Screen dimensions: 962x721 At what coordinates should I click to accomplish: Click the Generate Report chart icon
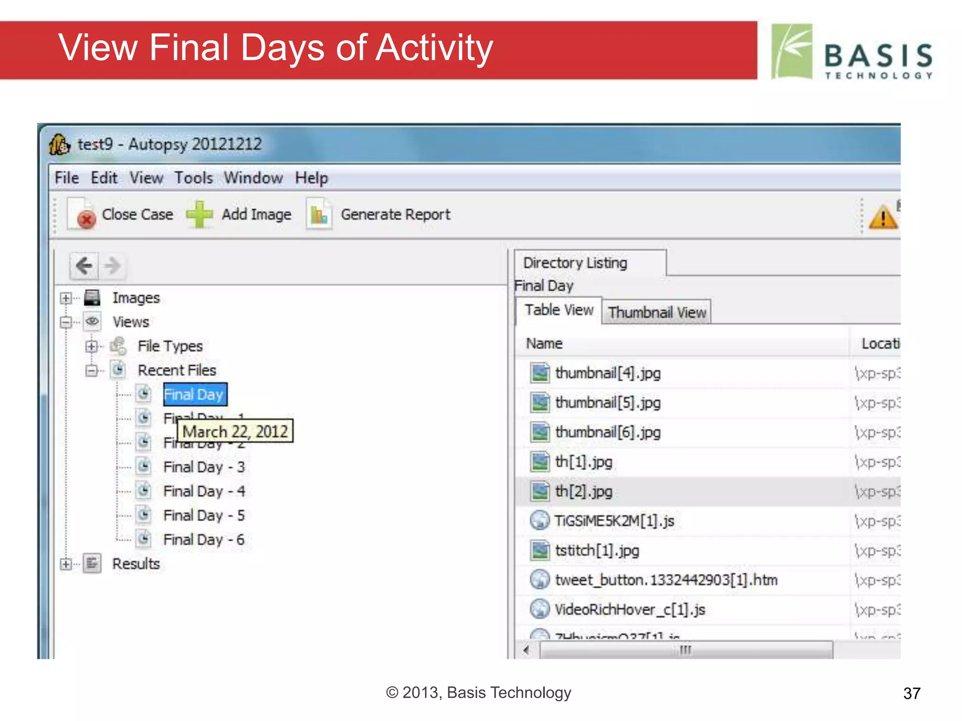pos(319,215)
